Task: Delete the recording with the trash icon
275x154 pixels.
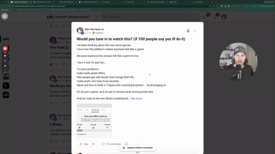Action: tap(5, 66)
